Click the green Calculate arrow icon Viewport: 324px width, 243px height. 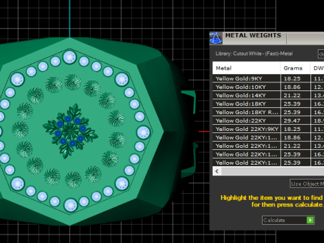pyautogui.click(x=310, y=220)
